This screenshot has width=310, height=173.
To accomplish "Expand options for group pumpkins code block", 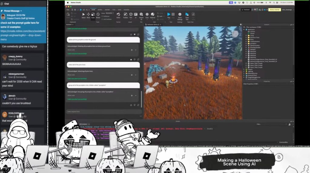I will pyautogui.click(x=136, y=95).
